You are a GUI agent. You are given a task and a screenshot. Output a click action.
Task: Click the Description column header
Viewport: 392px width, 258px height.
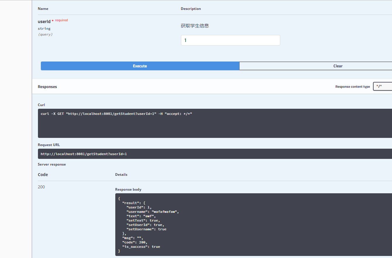(191, 9)
